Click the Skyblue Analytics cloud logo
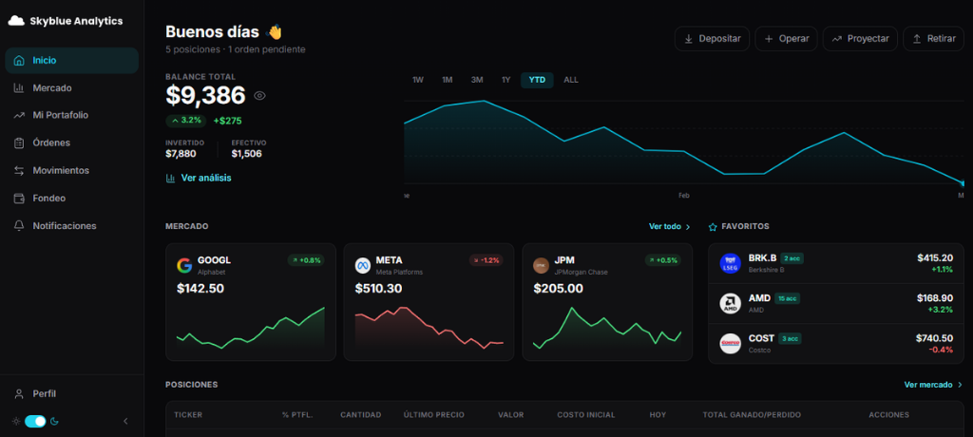 click(x=16, y=21)
